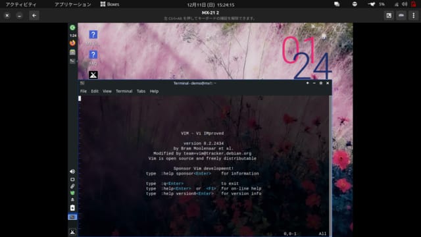This screenshot has width=421, height=237.
Task: Open the アクティビティ overview
Action: (21, 5)
